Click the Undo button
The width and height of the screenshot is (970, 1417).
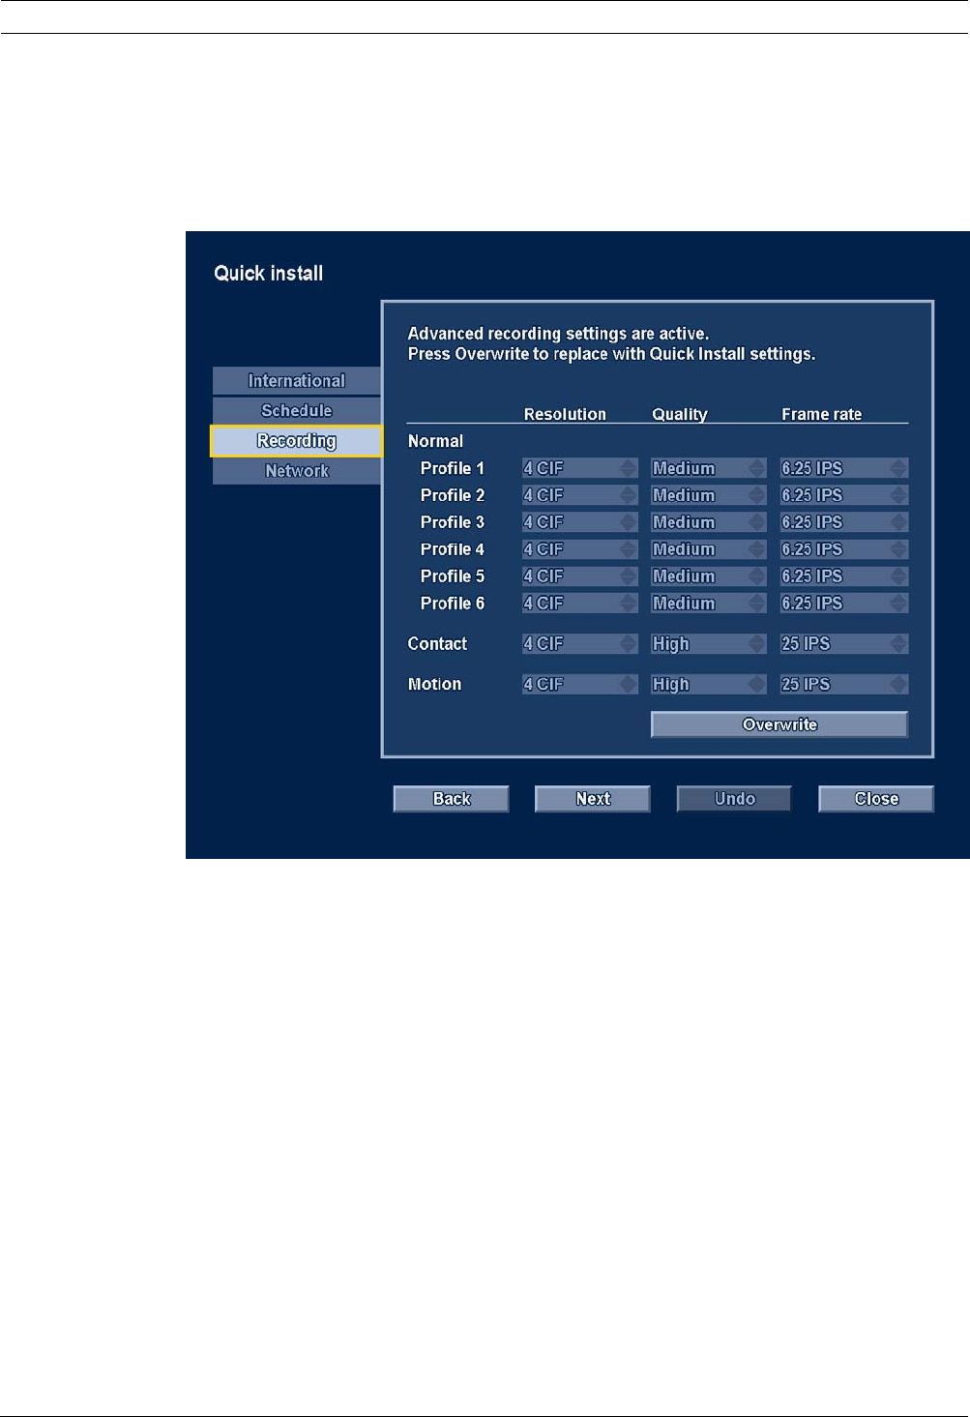tap(734, 799)
